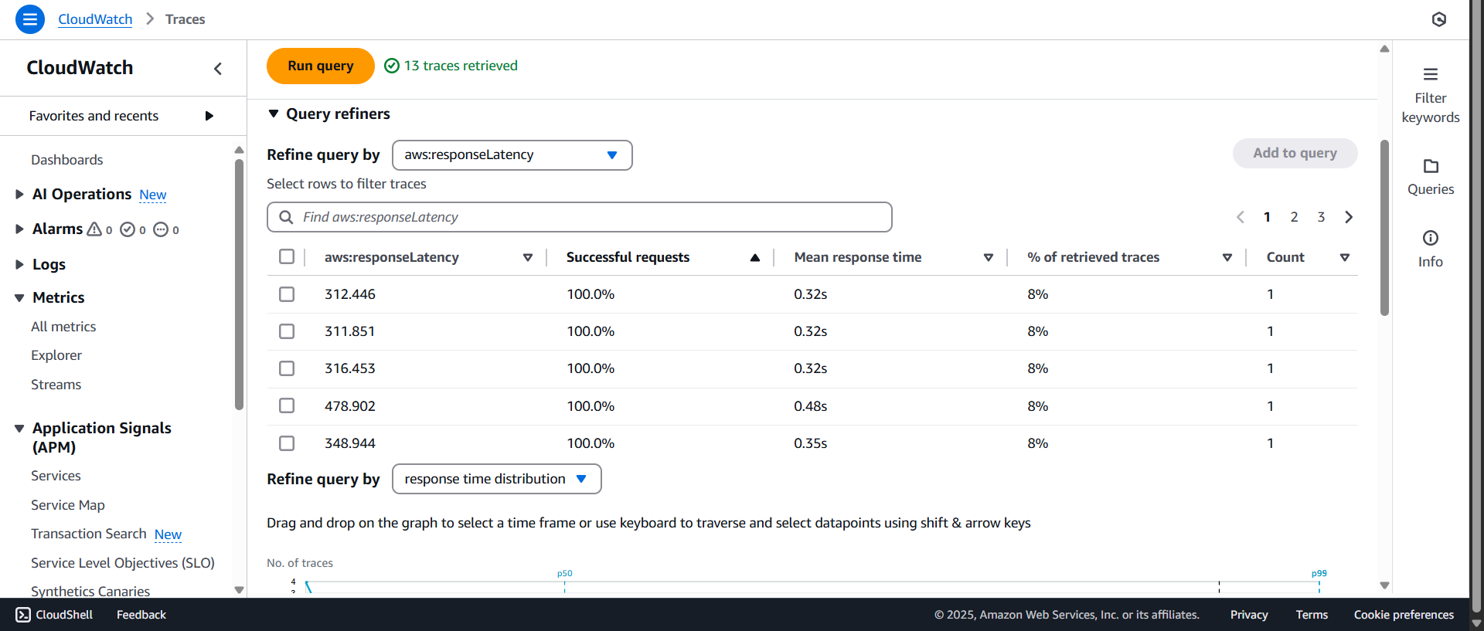1484x631 pixels.
Task: Tick the checkbox for 478.902 row
Action: [x=287, y=406]
